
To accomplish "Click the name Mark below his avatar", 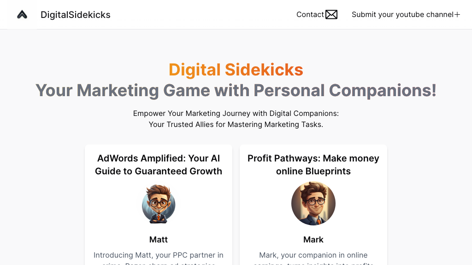I will coord(313,239).
